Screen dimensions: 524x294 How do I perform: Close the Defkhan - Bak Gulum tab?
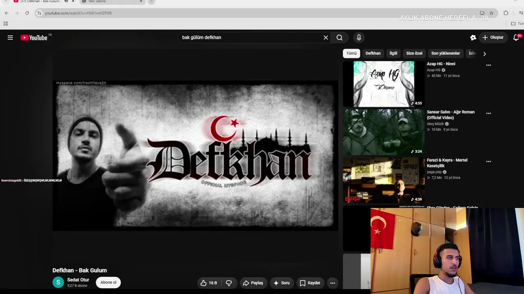(73, 2)
